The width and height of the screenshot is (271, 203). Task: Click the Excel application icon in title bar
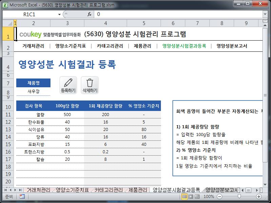[x=5, y=5]
